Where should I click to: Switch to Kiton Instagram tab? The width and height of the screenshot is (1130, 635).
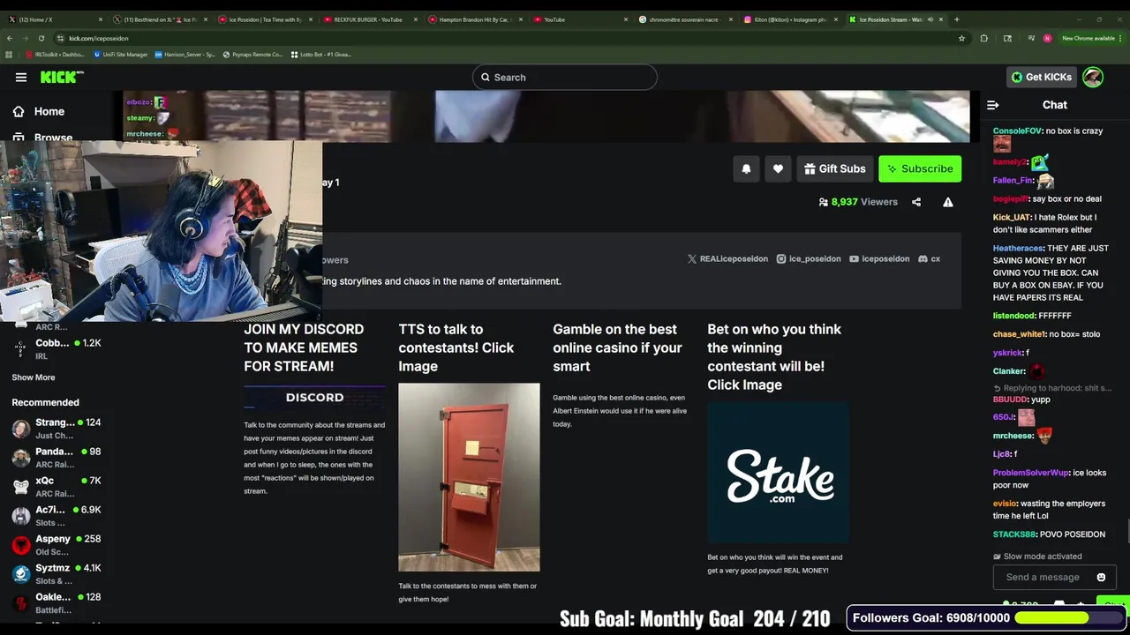788,19
